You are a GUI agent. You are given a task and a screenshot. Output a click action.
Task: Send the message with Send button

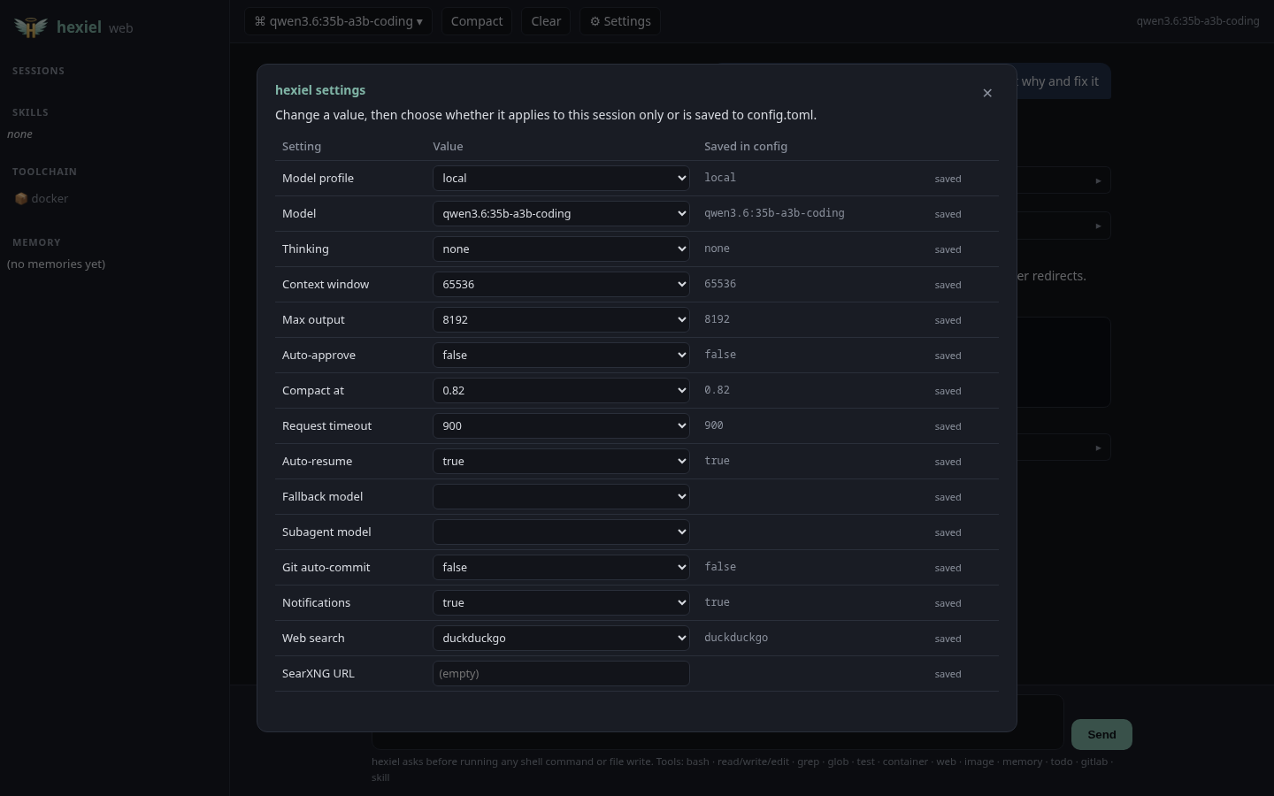[x=1101, y=734]
